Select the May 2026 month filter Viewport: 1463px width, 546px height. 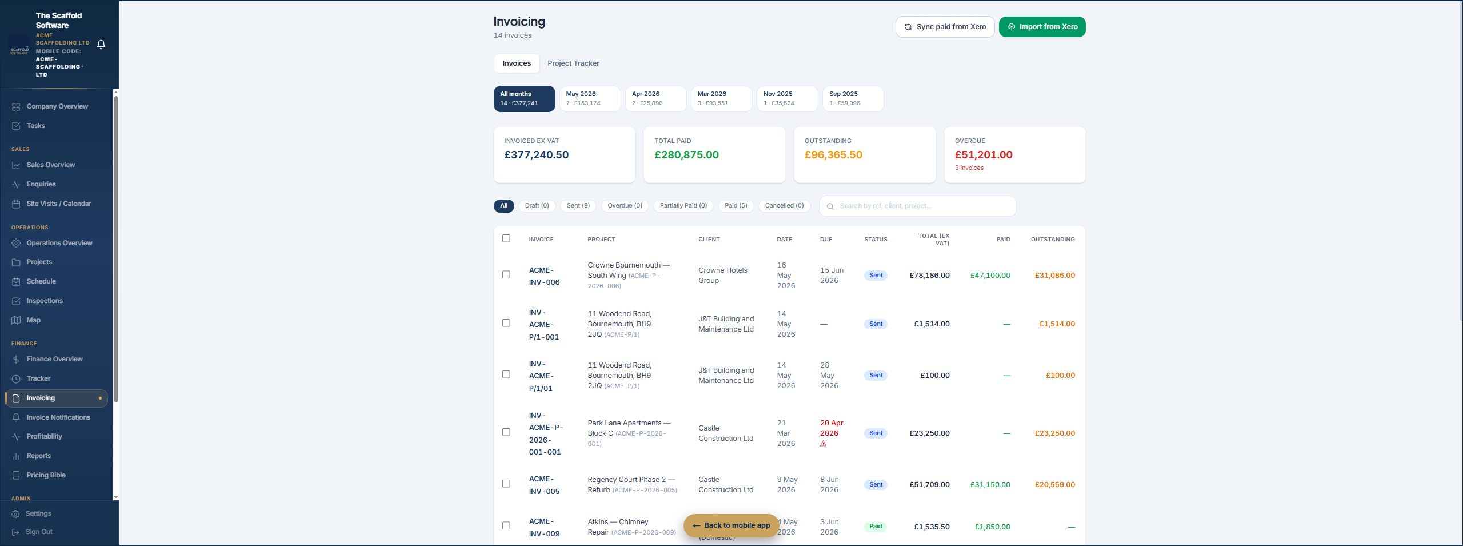pos(590,99)
